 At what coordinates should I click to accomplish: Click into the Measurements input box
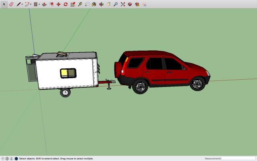click(239, 158)
